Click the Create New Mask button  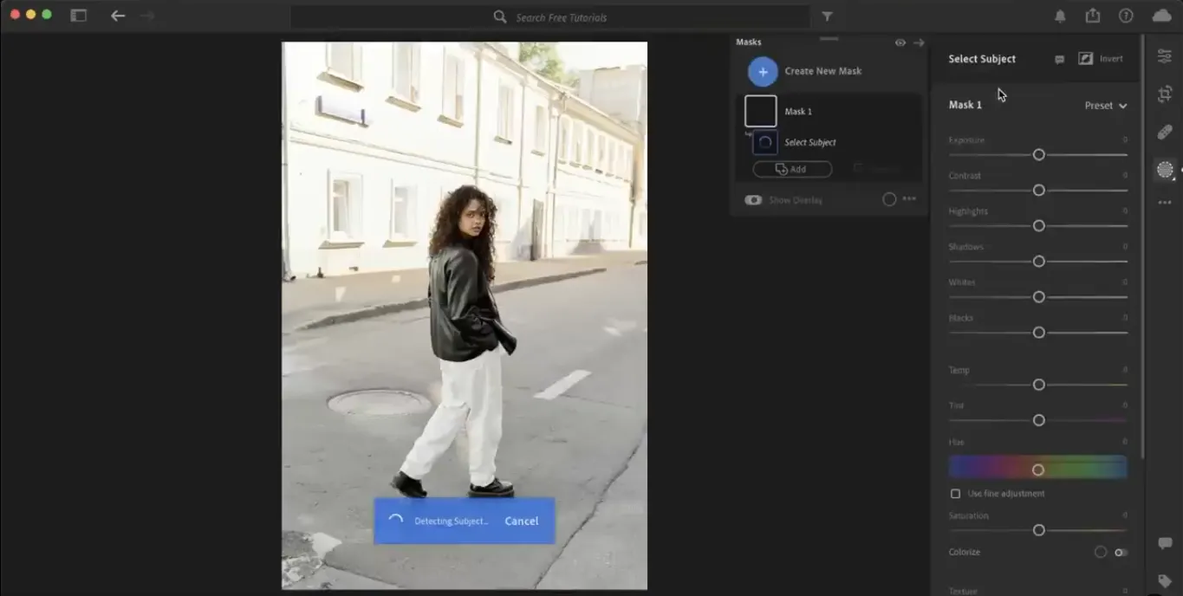(763, 71)
